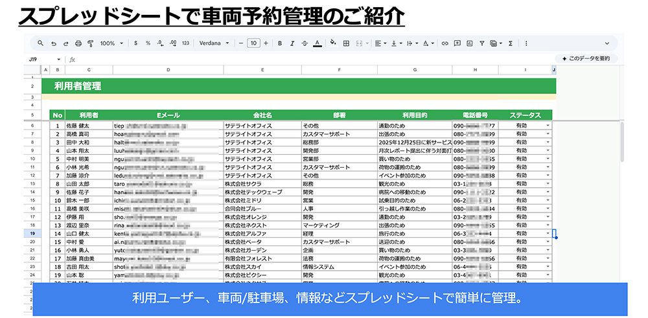Viewport: 648px width, 318px height.
Task: Toggle bold formatting
Action: coord(280,43)
